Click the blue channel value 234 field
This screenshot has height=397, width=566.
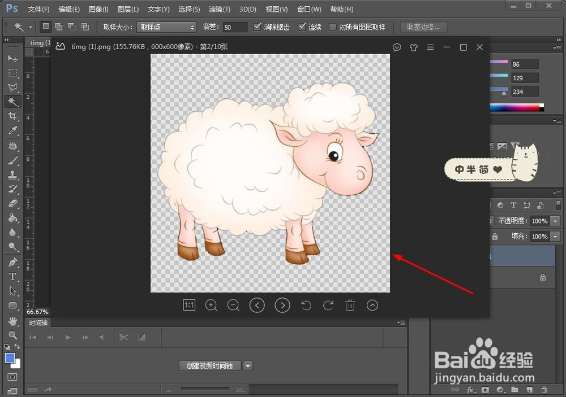525,92
